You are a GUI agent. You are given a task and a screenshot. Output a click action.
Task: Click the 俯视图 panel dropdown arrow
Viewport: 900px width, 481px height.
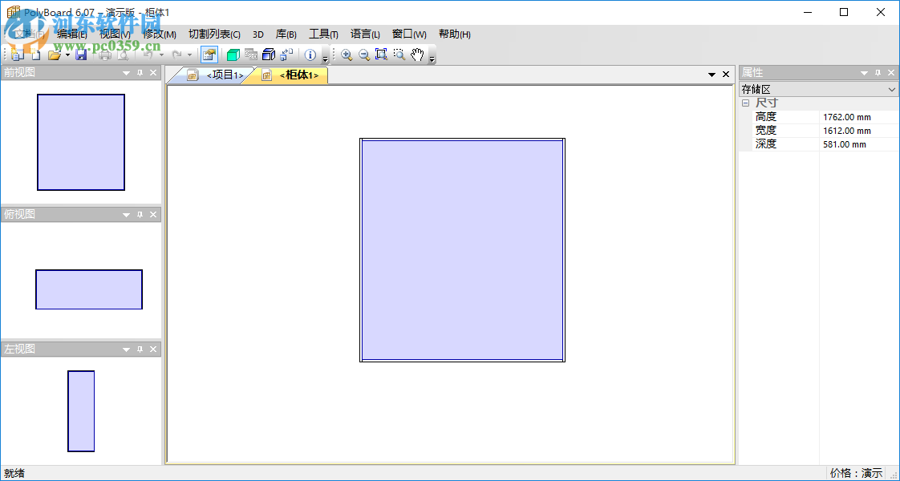tap(126, 214)
